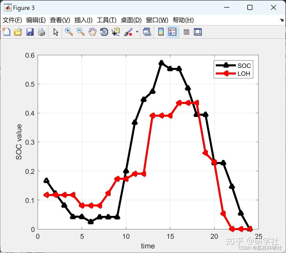This screenshot has width=286, height=253.
Task: Toggle Show Plot Tools and Dock Figure
Action: 198,32
